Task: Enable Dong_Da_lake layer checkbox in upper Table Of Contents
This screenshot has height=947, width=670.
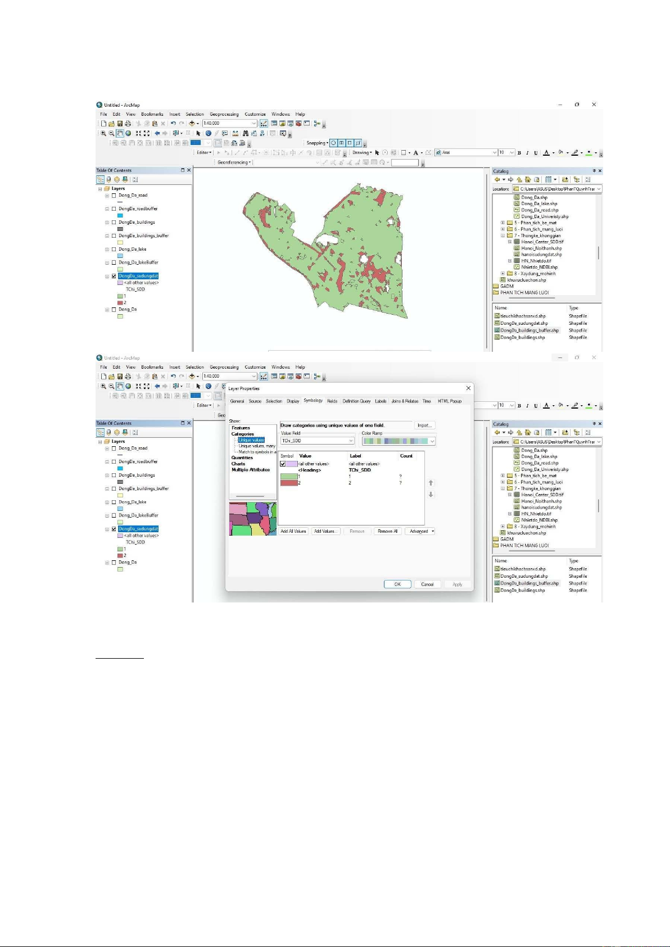Action: pos(114,249)
